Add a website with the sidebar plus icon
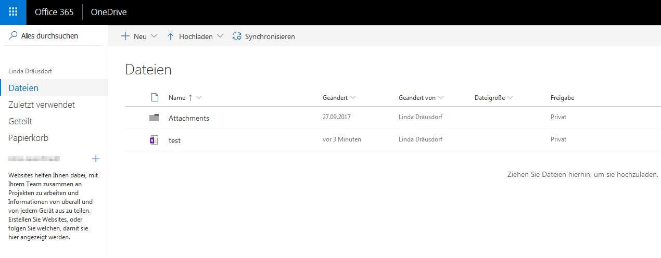 click(x=95, y=159)
